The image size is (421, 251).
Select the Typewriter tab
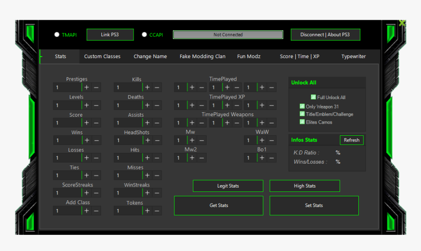(x=353, y=57)
